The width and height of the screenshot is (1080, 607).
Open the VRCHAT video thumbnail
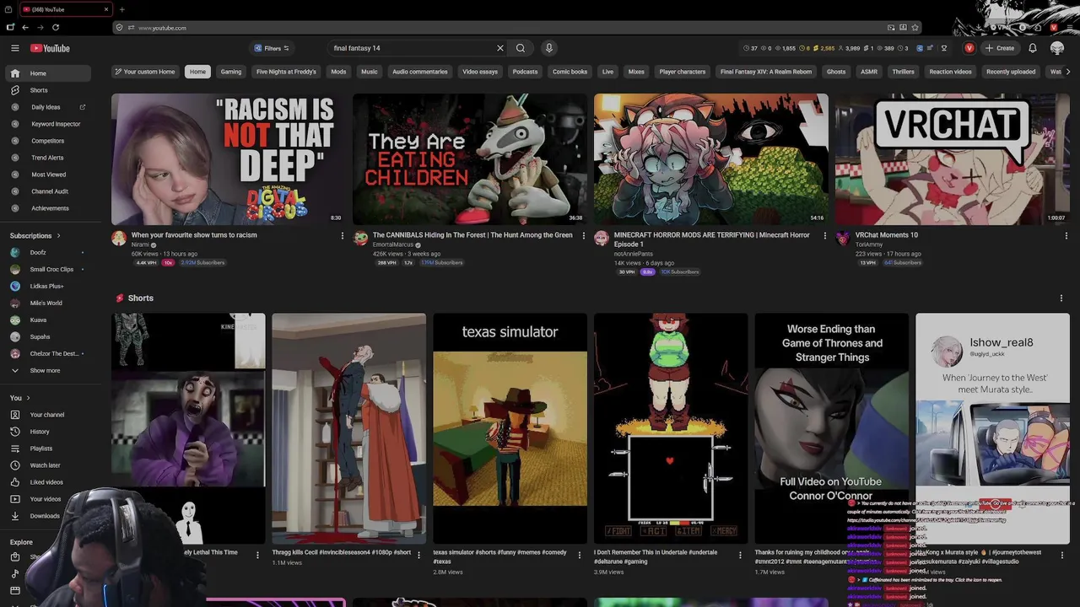tap(953, 159)
